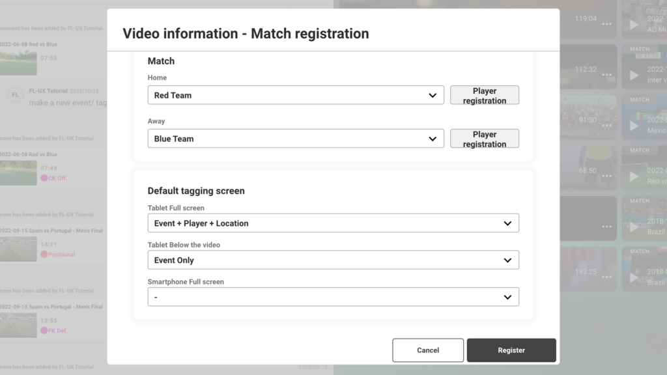667x375 pixels.
Task: Click Player registration for Away team
Action: 485,139
